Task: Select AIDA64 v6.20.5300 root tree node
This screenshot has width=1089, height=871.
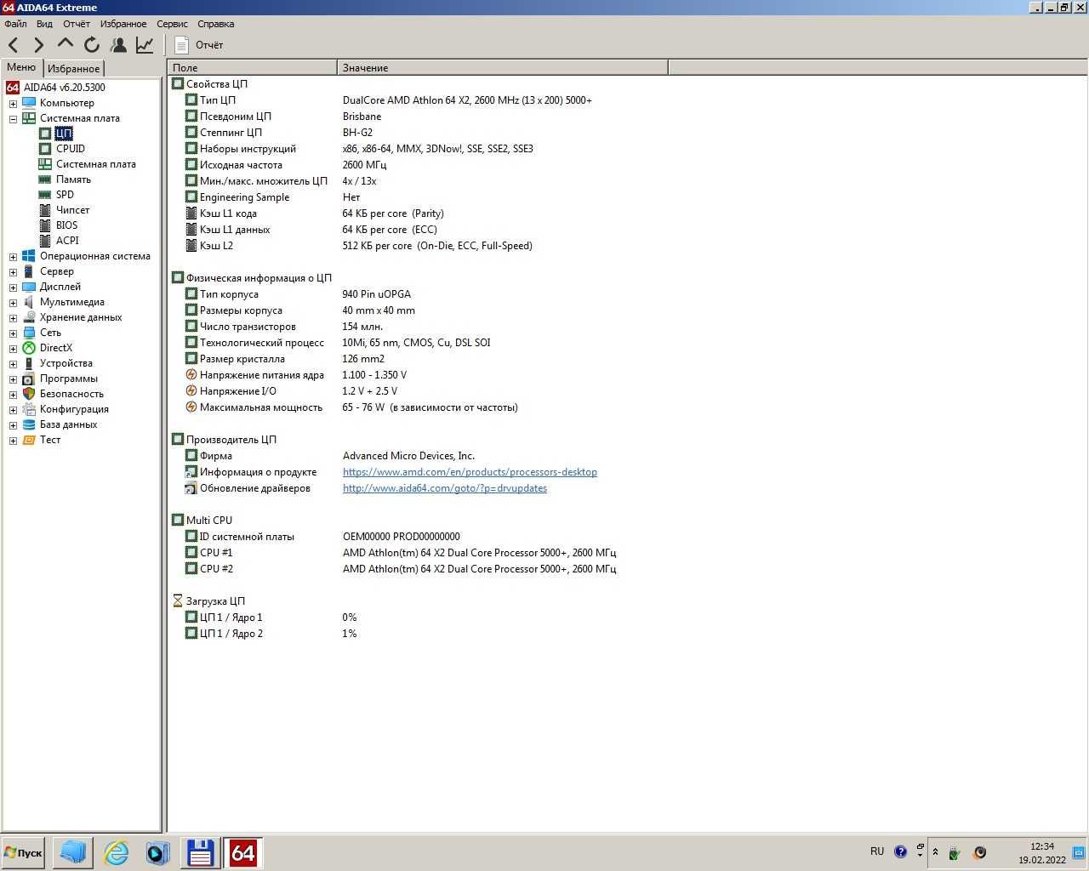Action: click(56, 87)
